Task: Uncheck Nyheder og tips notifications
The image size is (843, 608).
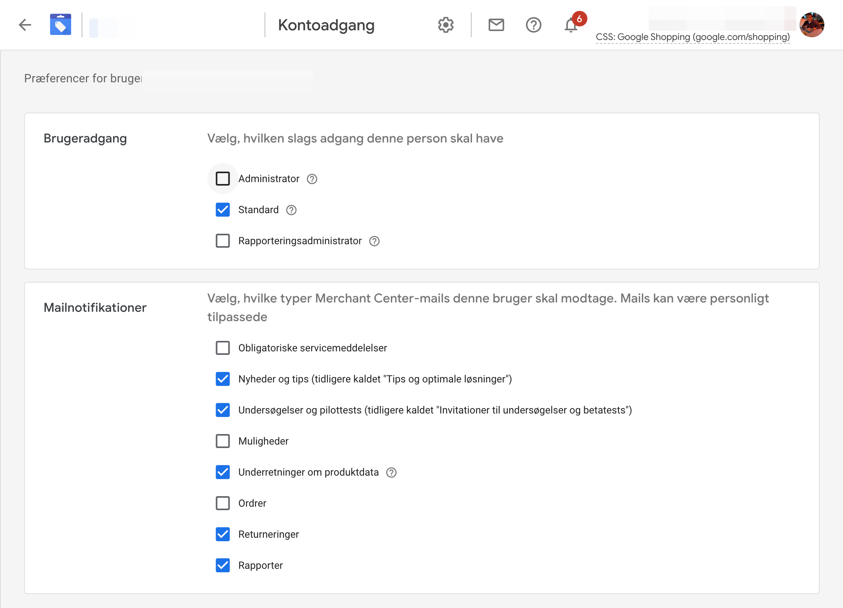Action: pyautogui.click(x=223, y=379)
